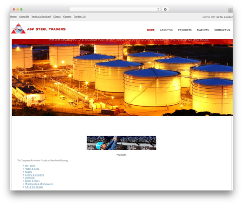This screenshot has height=205, width=243.
Task: Open the G.P. & G.C Sheets link
Action: pyautogui.click(x=34, y=187)
